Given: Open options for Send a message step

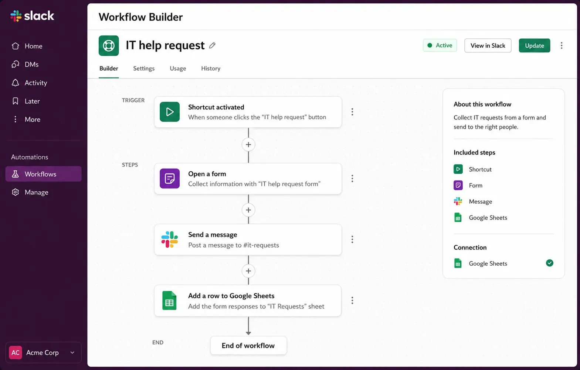Looking at the screenshot, I should (352, 239).
